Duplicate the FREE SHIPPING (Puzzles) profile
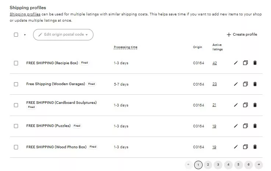Image resolution: width=271 pixels, height=171 pixels. pos(245,126)
